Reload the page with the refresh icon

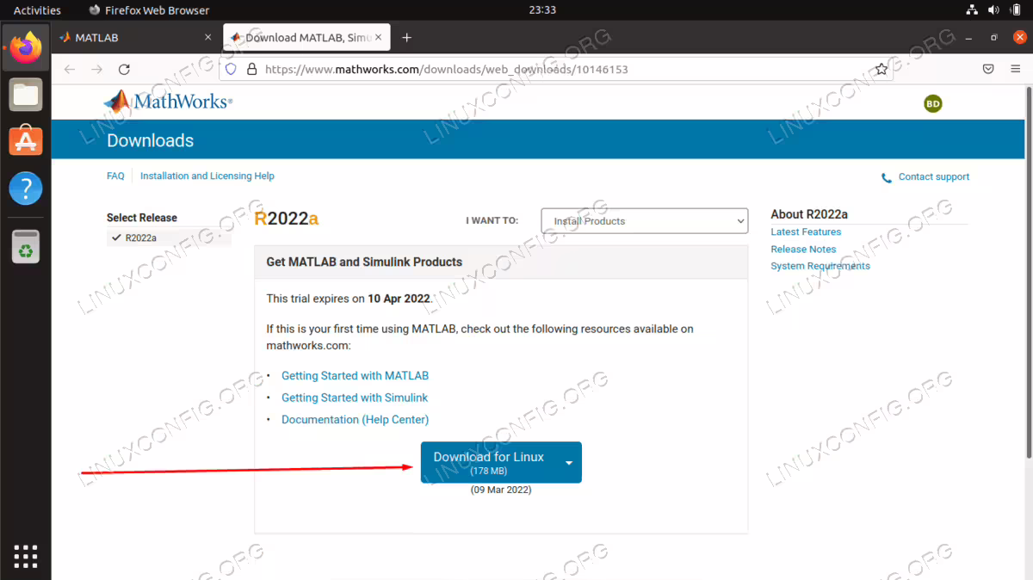pyautogui.click(x=124, y=69)
